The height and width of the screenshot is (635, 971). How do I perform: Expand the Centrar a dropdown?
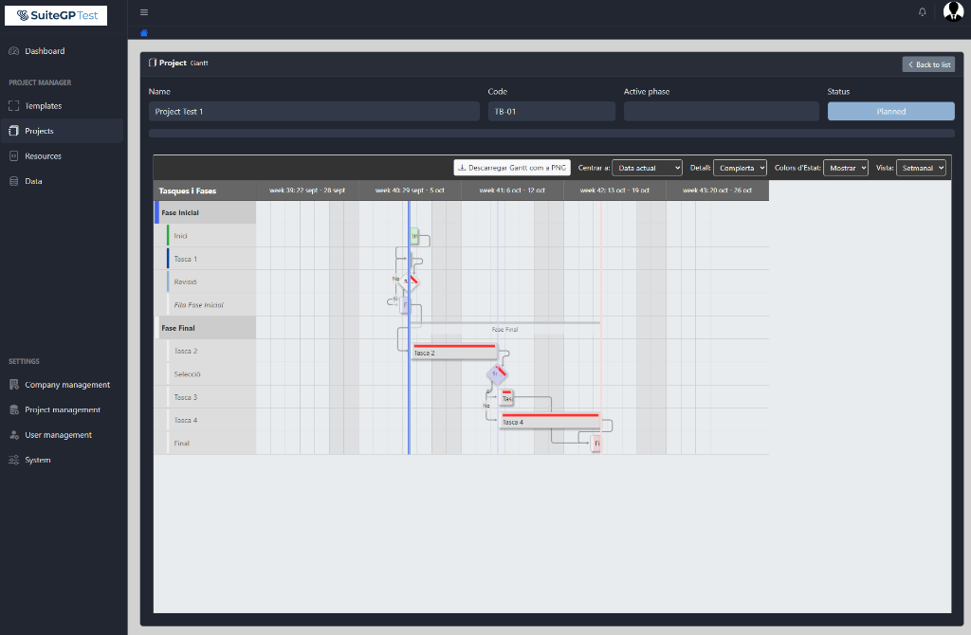click(x=647, y=168)
